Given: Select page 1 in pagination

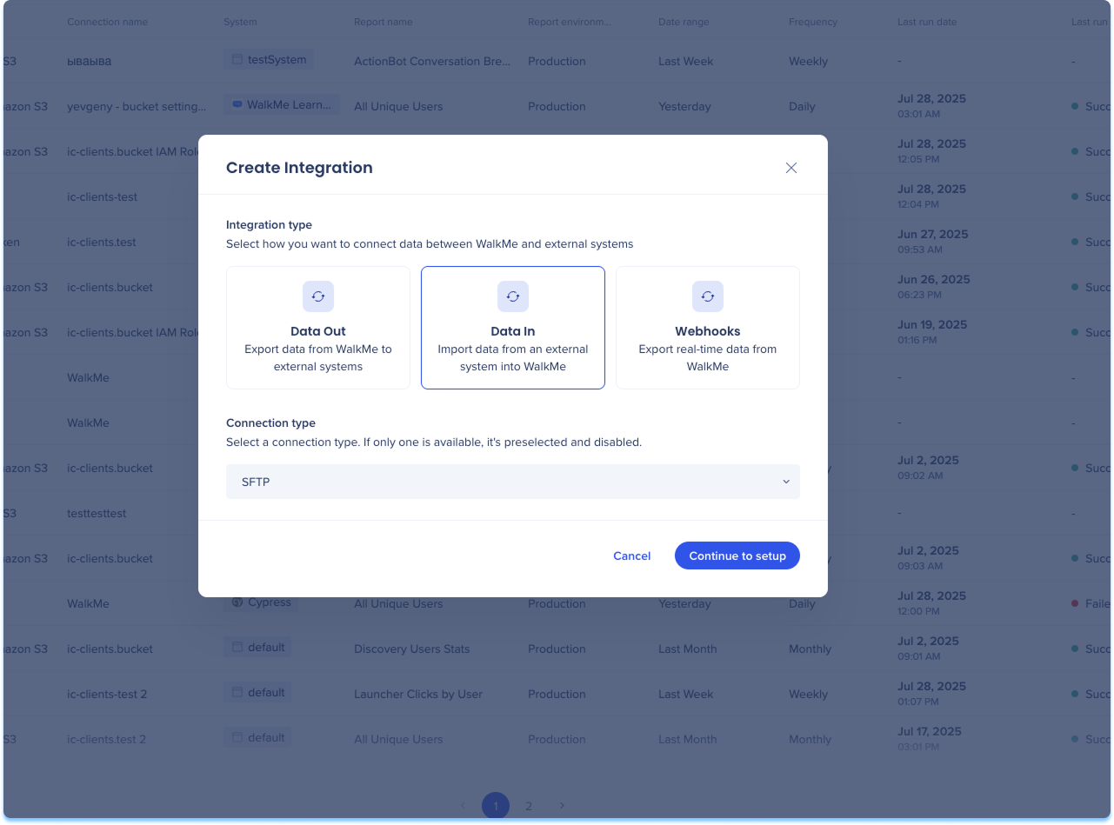Looking at the screenshot, I should pyautogui.click(x=496, y=806).
